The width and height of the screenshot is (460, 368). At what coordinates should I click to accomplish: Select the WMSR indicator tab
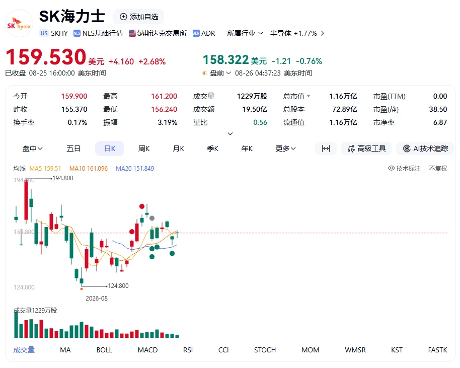coord(355,350)
